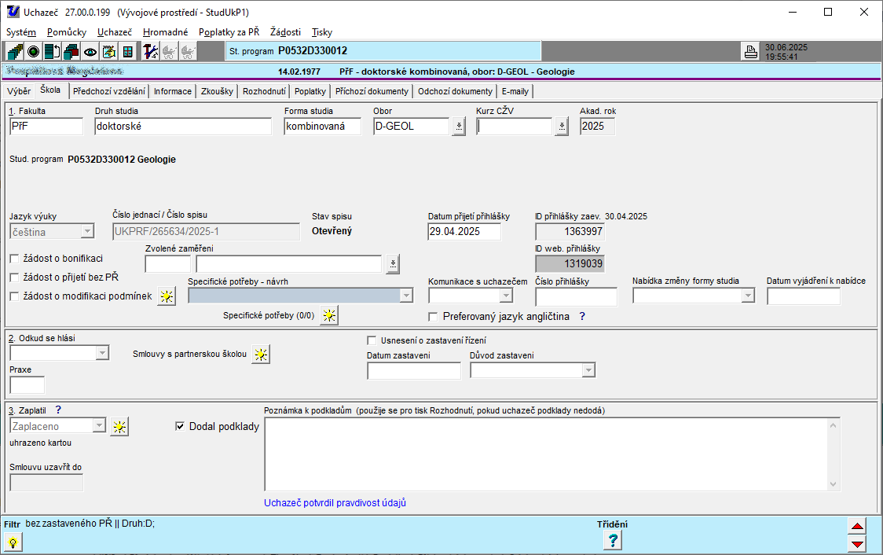The width and height of the screenshot is (883, 555).
Task: Click the lightbulb icon under Filtr
Action: tap(13, 542)
